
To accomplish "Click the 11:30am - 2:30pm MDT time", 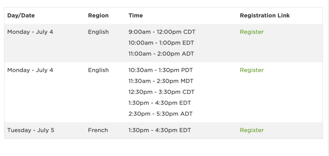I will pyautogui.click(x=161, y=81).
